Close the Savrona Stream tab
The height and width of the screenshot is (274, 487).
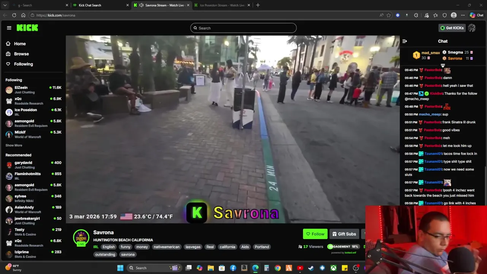click(x=188, y=5)
